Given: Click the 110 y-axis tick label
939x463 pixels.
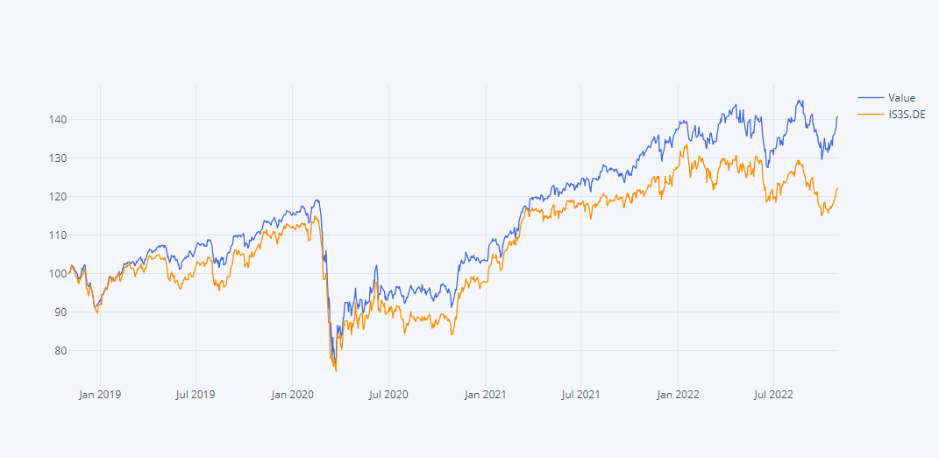Looking at the screenshot, I should pos(59,235).
